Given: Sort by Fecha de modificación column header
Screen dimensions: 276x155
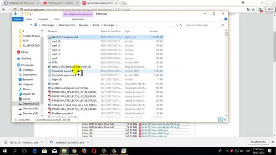Looking at the screenshot, I should [111, 31].
